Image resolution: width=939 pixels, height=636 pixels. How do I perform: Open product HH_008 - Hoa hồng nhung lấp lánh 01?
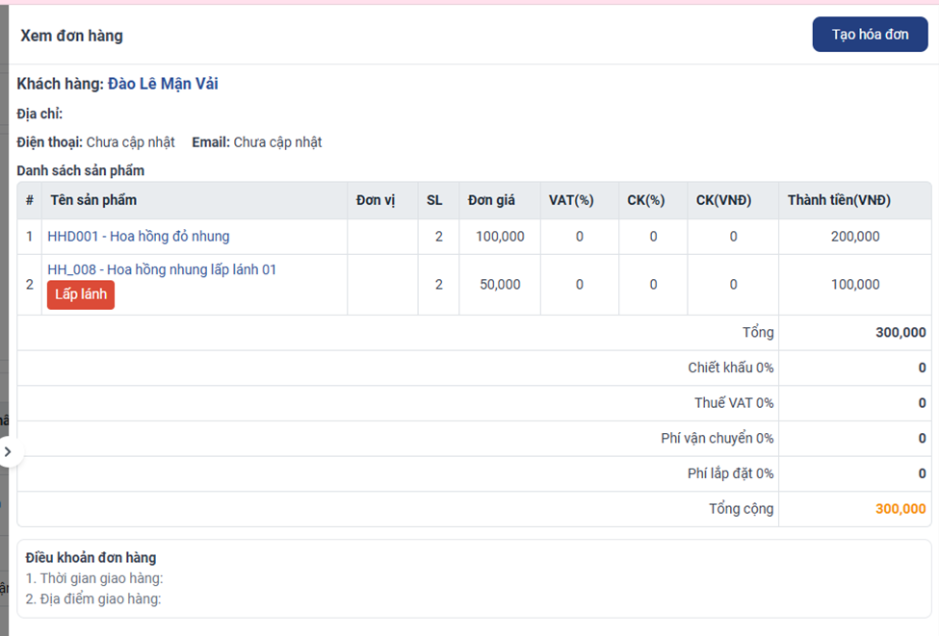pos(162,269)
